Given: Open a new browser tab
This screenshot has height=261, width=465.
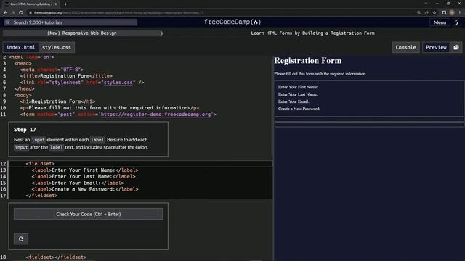Looking at the screenshot, I should tap(65, 4).
